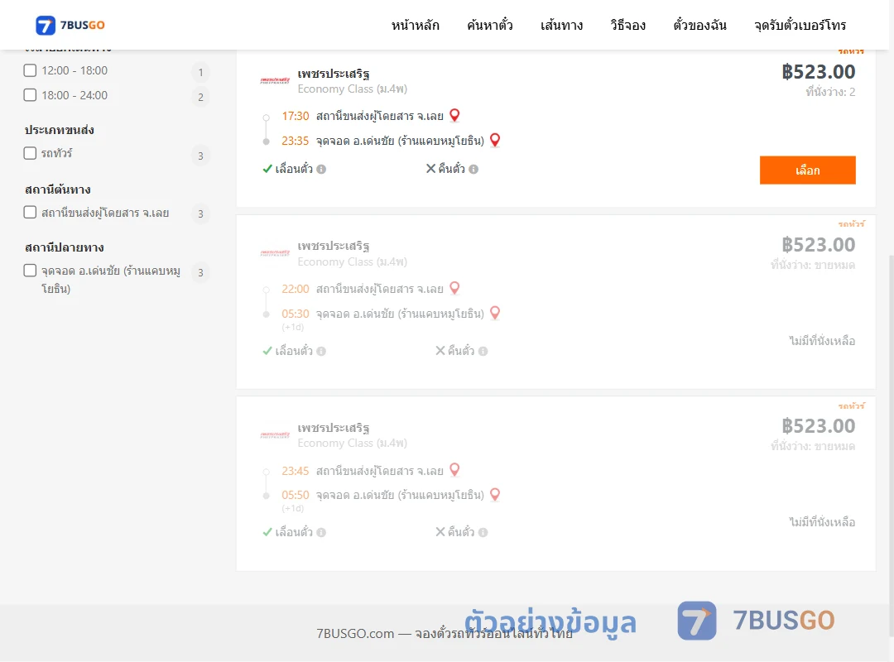Open the reschedule info icon on the 17:30 trip

[321, 170]
